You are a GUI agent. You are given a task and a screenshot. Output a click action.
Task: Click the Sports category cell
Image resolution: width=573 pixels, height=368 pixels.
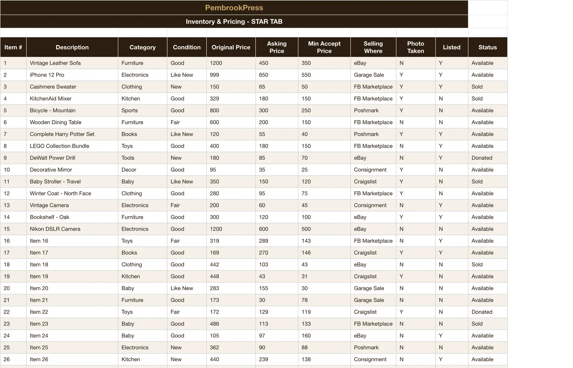[x=143, y=110]
